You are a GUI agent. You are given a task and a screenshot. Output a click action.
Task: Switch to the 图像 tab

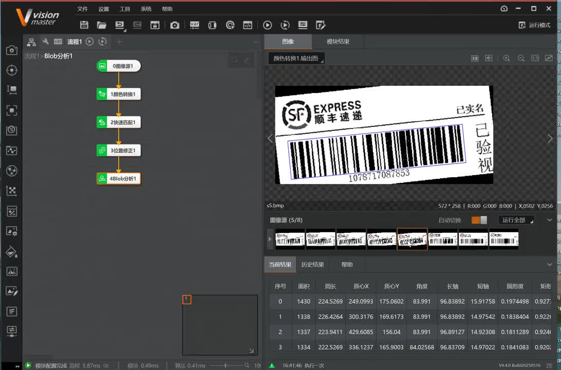pos(288,42)
